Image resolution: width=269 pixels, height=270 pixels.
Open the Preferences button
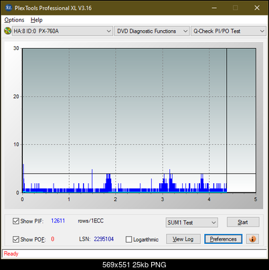[x=223, y=239]
